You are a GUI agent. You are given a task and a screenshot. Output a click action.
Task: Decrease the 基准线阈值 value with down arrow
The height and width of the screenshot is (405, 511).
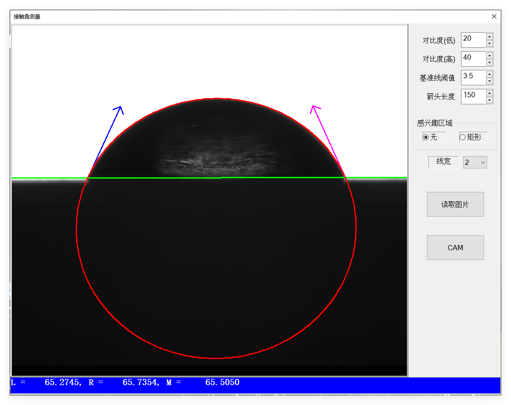coord(489,80)
